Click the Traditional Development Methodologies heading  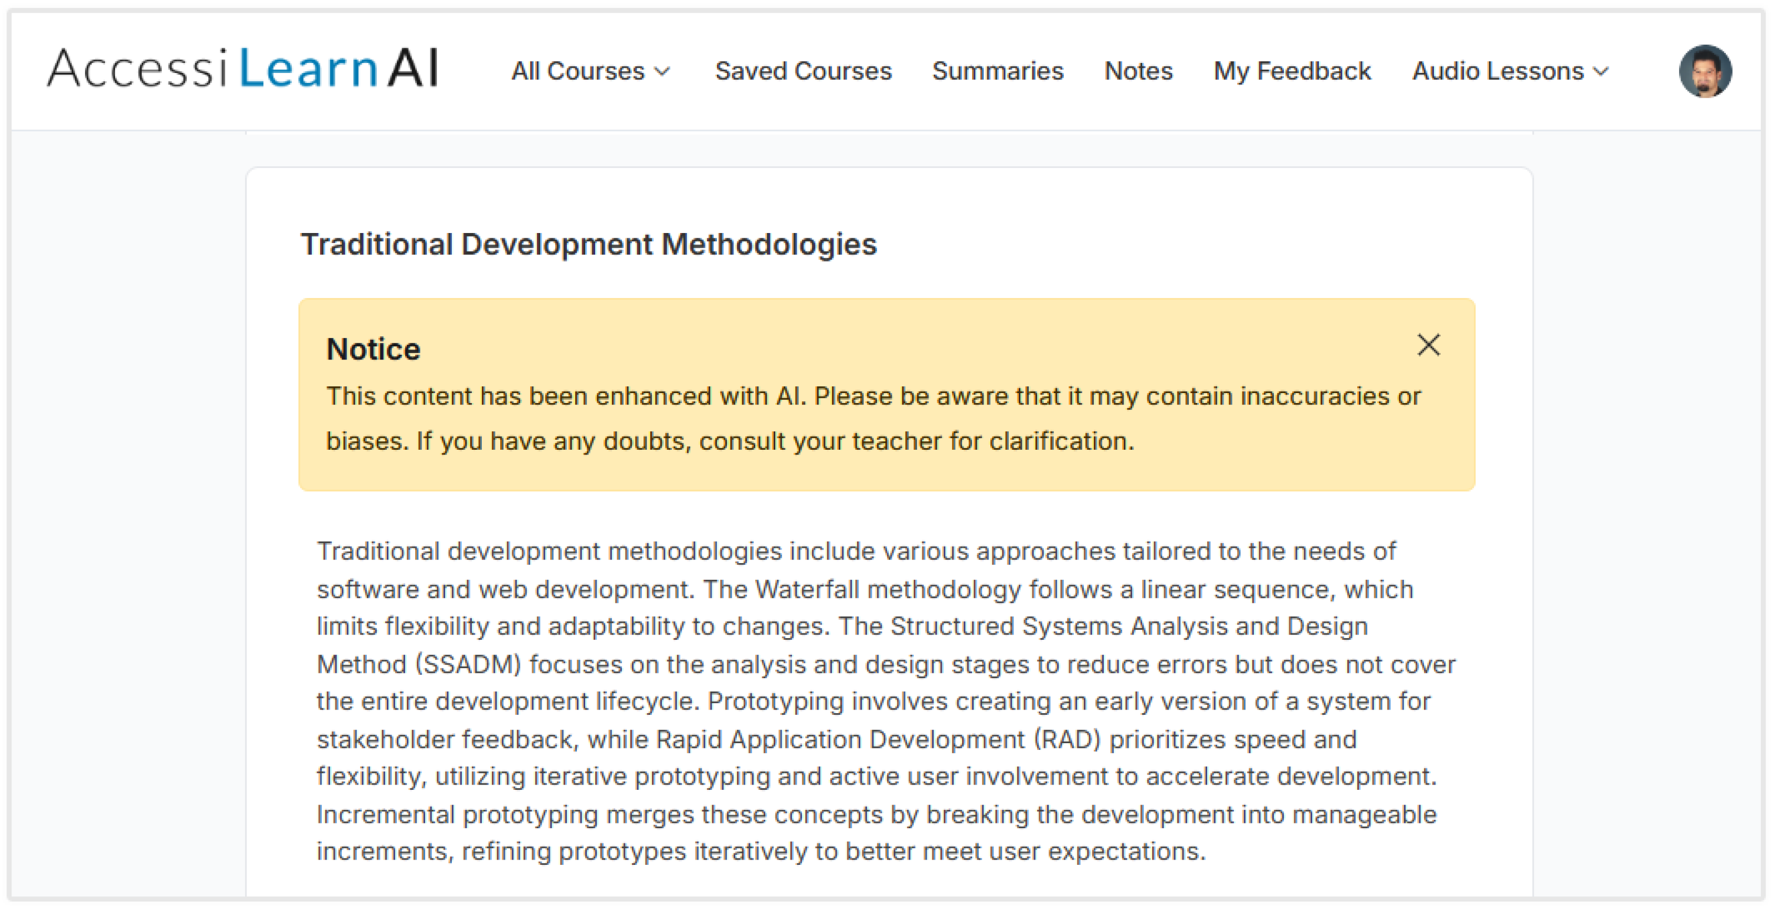point(588,245)
